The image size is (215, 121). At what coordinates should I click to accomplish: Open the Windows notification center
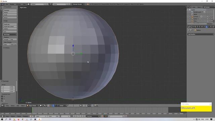(x=211, y=119)
